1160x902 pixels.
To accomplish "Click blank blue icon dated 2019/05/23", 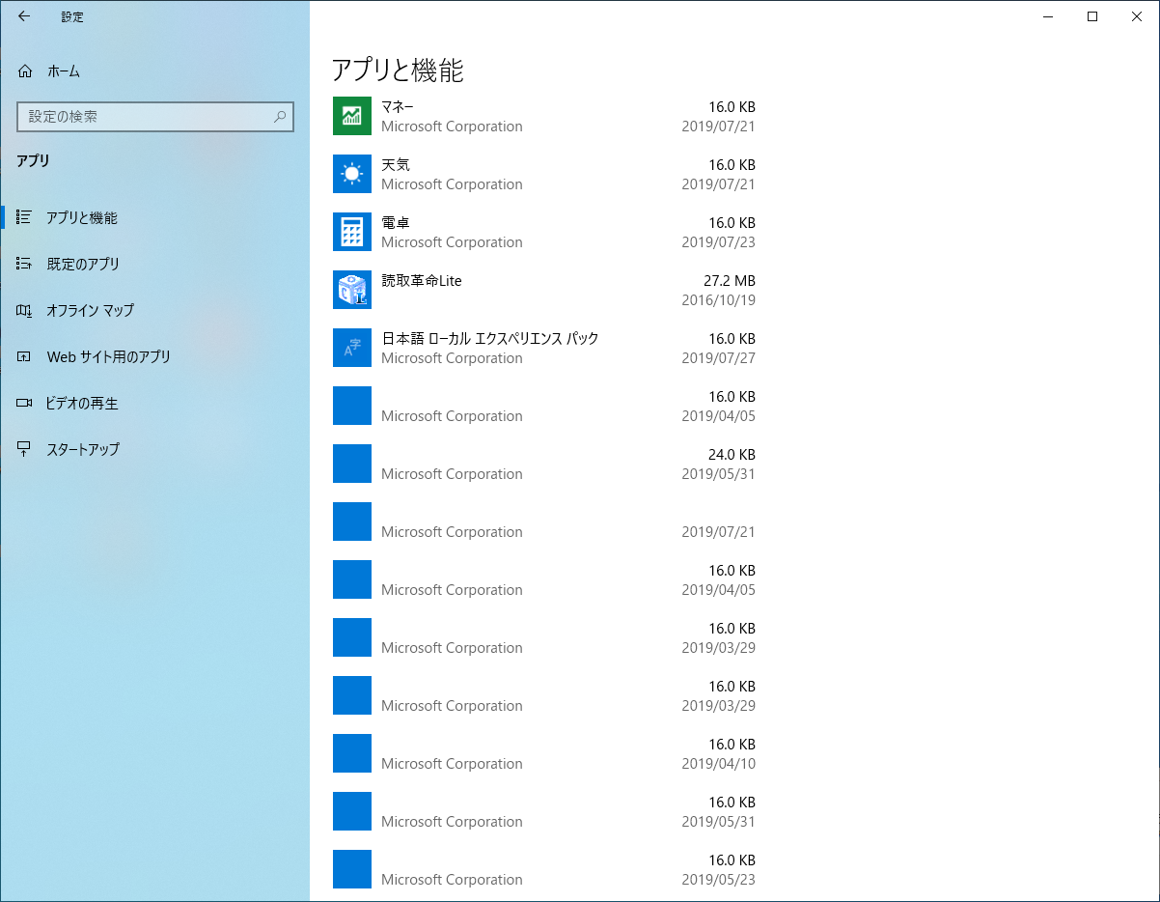I will pyautogui.click(x=352, y=869).
